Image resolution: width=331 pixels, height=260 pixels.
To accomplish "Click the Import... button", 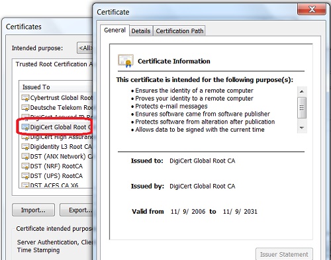I will coord(33,210).
